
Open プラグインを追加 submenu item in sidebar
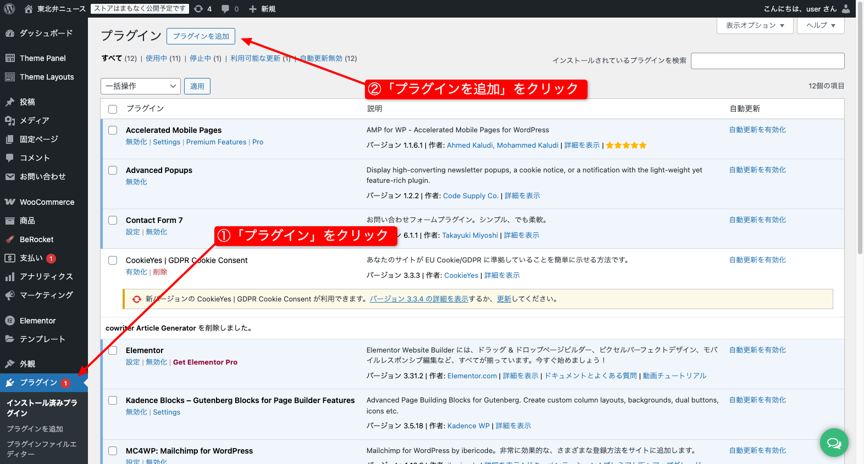click(35, 429)
